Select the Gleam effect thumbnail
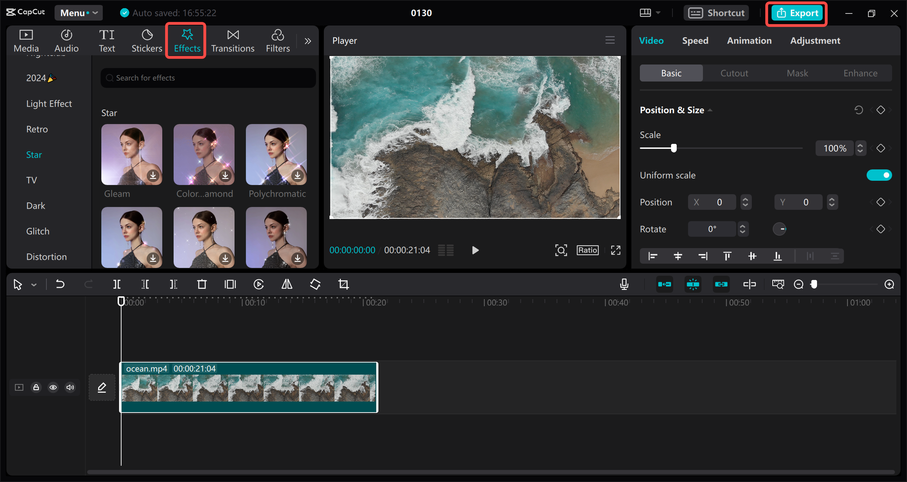This screenshot has height=482, width=907. 131,155
